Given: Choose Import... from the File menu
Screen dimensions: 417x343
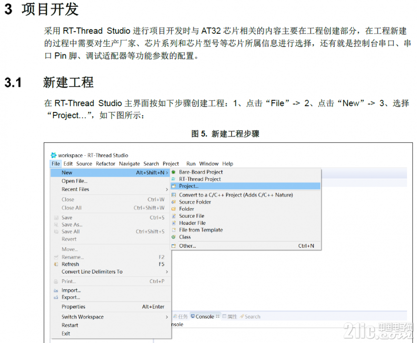Looking at the screenshot, I should coord(111,290).
